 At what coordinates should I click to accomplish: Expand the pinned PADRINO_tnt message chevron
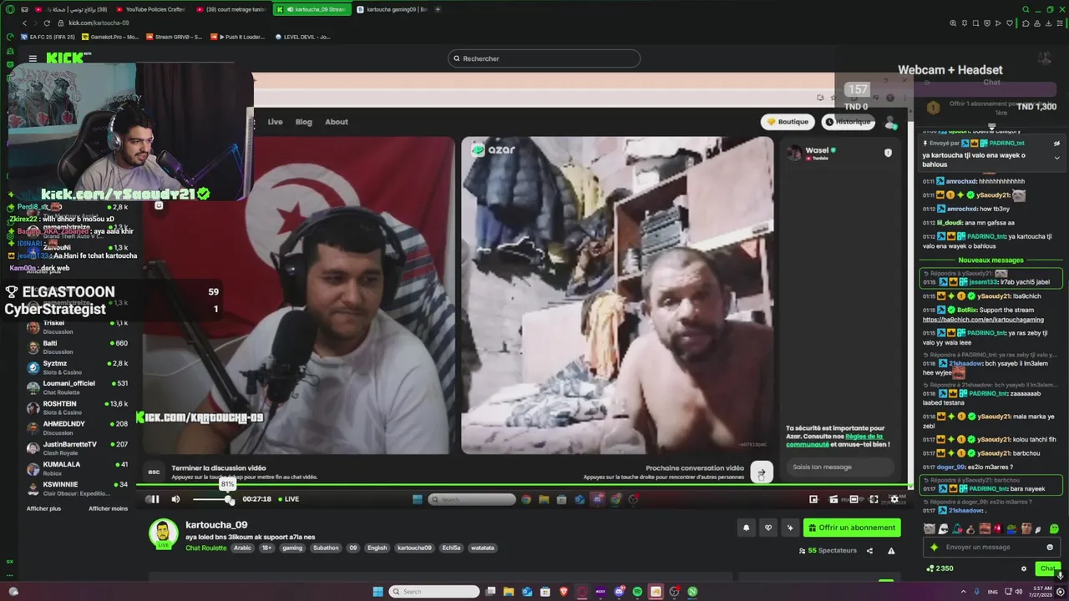coord(1056,158)
